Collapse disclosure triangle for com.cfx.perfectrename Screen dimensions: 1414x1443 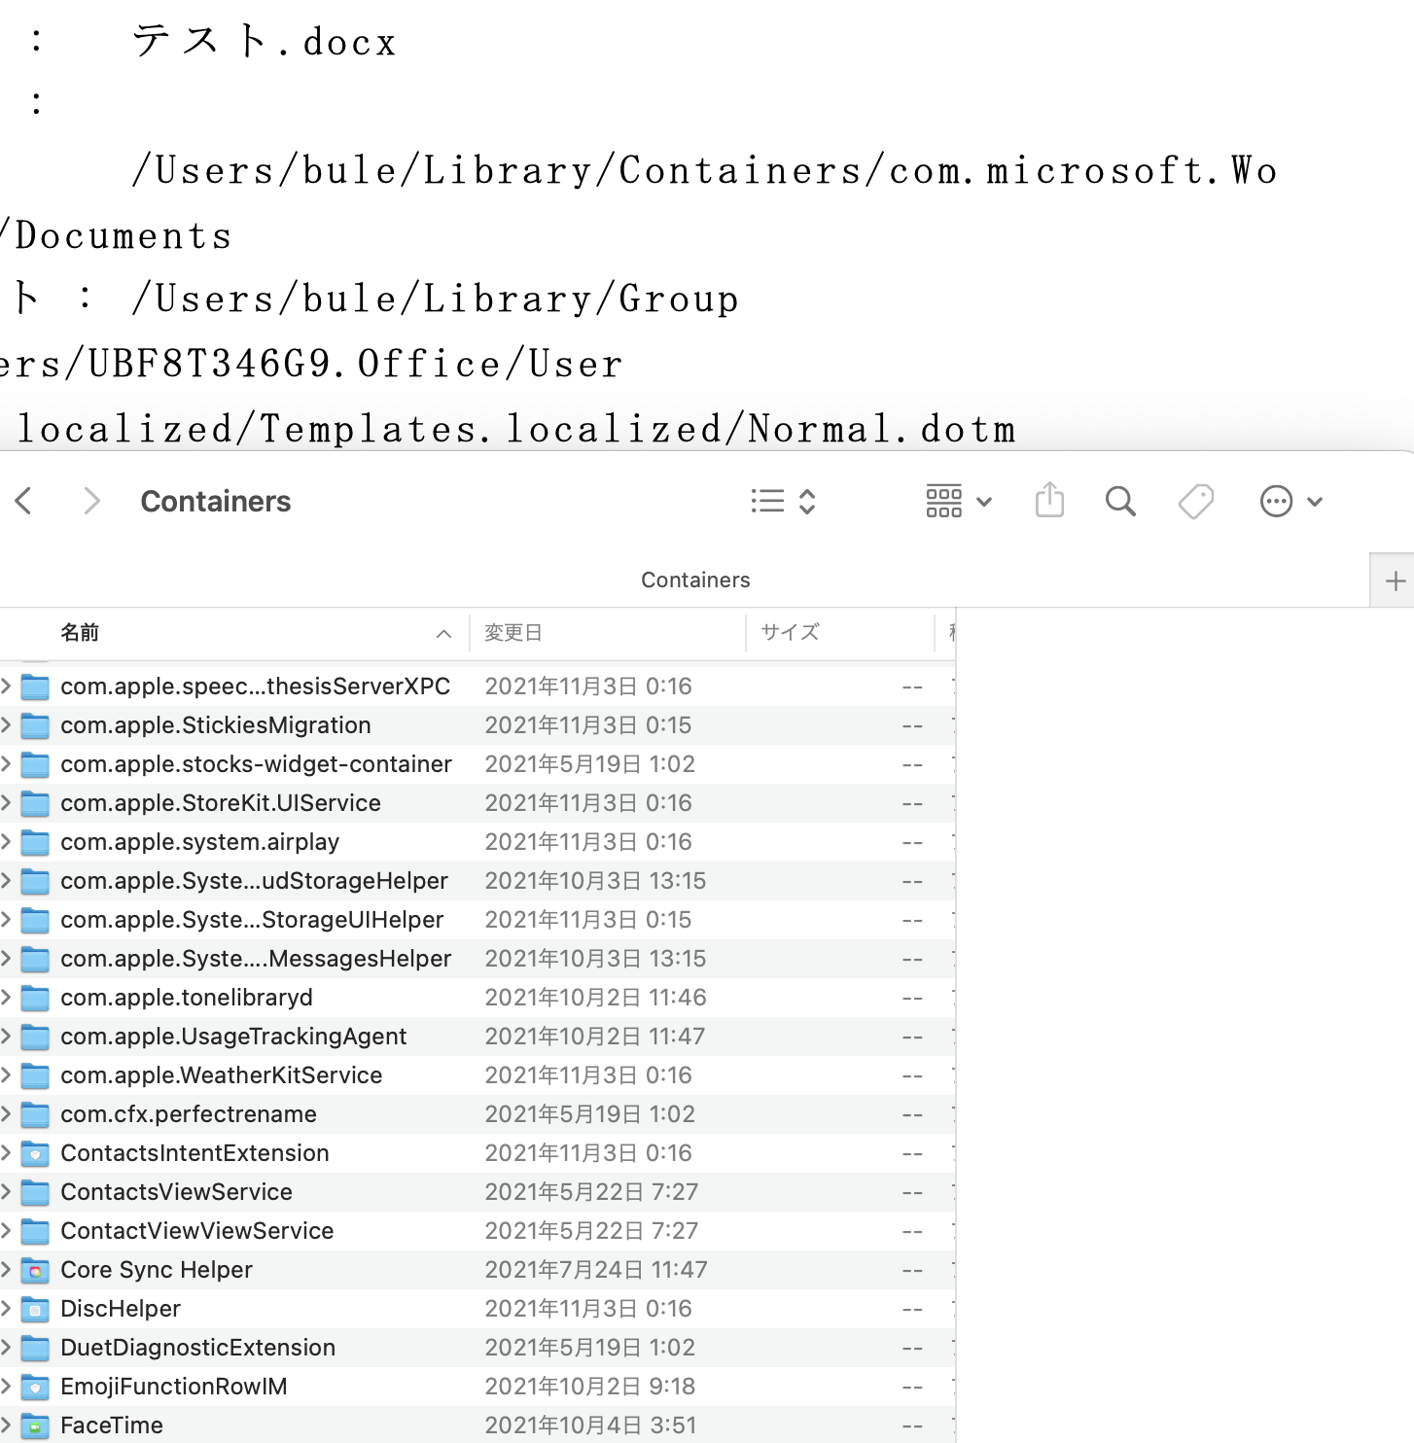pyautogui.click(x=7, y=1114)
